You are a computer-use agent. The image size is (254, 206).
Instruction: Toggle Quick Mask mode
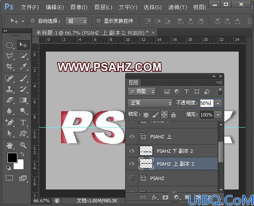[x=9, y=178]
